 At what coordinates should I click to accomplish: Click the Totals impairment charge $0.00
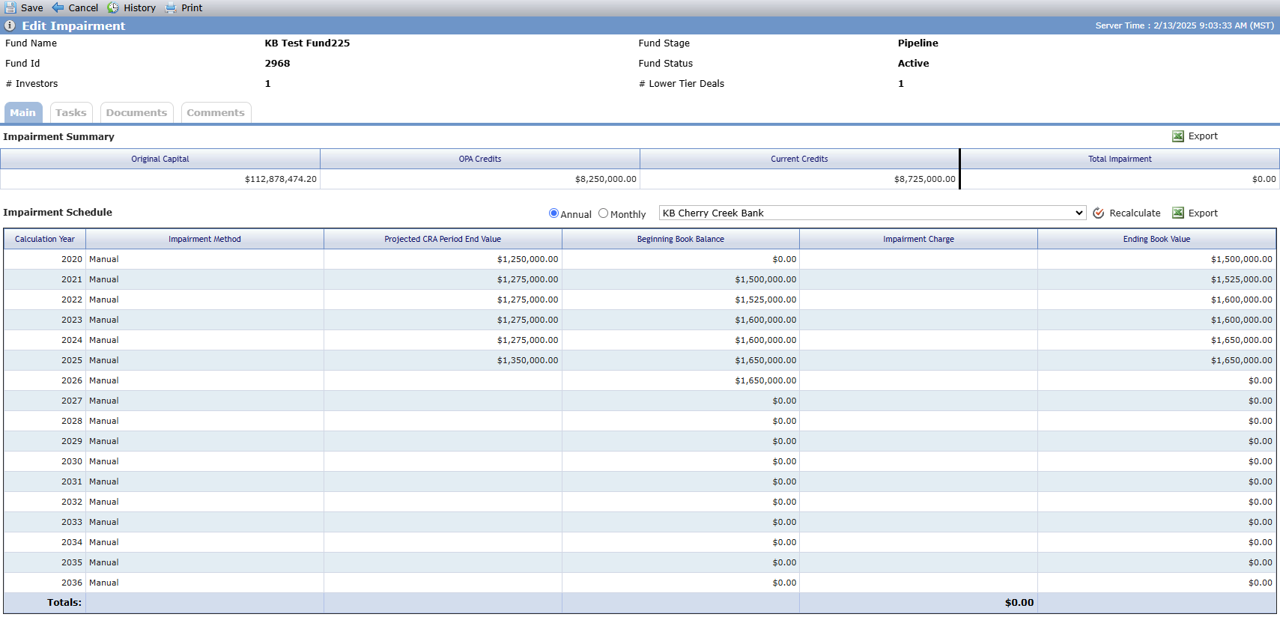tap(1019, 603)
